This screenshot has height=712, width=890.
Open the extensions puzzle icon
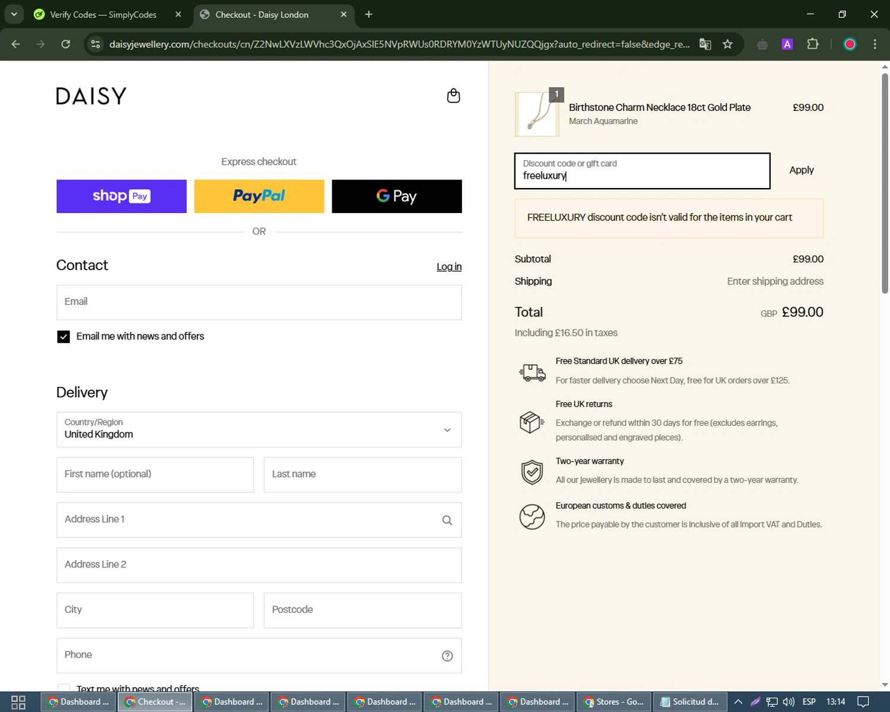pos(813,44)
